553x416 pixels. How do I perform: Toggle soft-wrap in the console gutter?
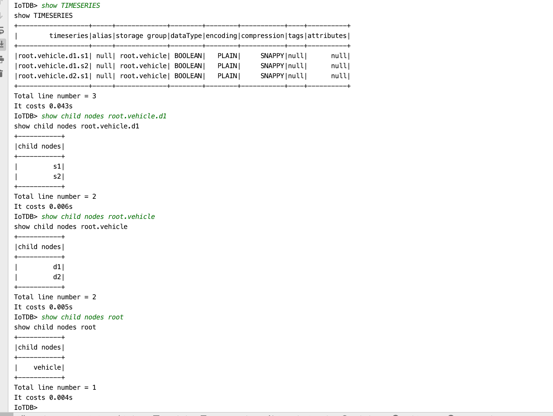tap(2, 30)
